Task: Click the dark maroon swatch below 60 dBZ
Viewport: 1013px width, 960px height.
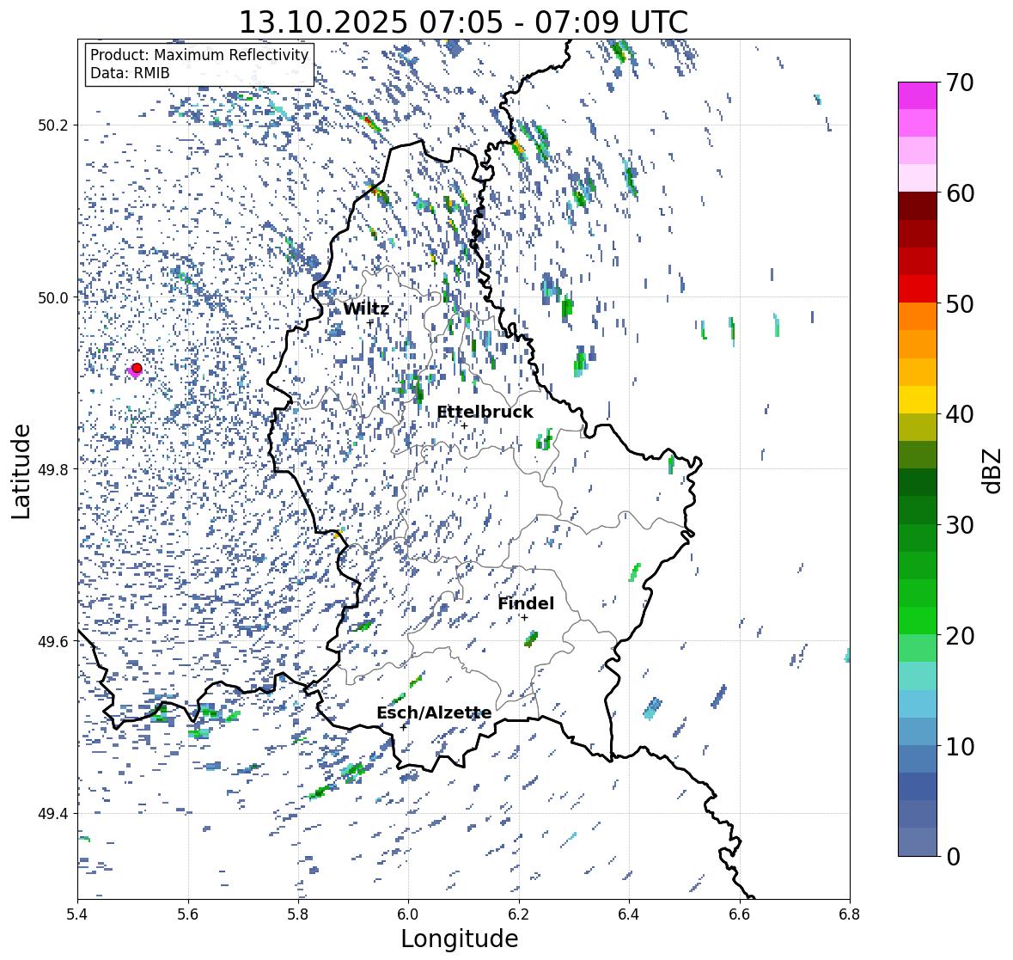Action: (918, 206)
